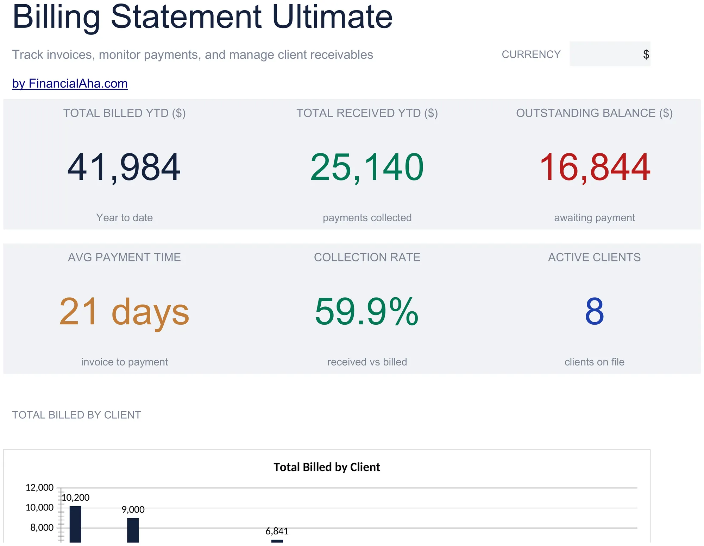Click the TOTAL BILLED BY CLIENT section heading
Screen dimensions: 704x546
click(76, 415)
